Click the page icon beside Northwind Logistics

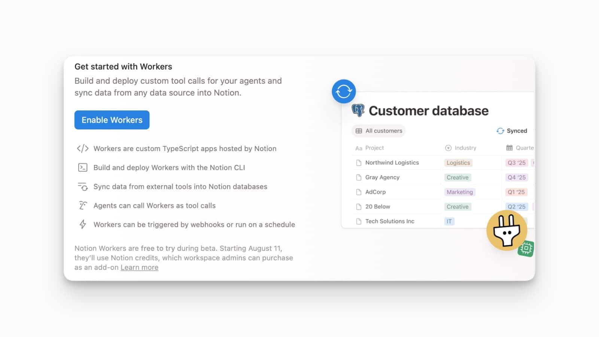(359, 163)
